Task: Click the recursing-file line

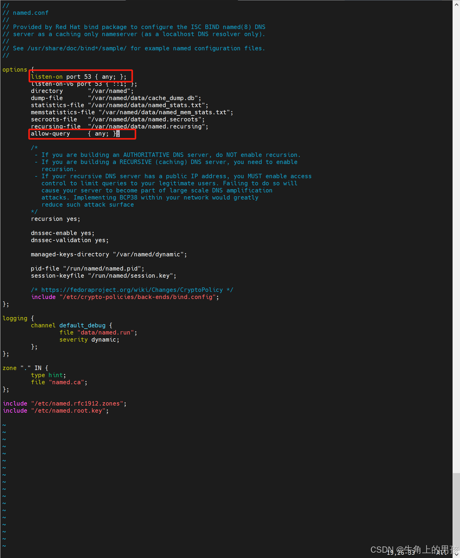Action: tap(119, 126)
